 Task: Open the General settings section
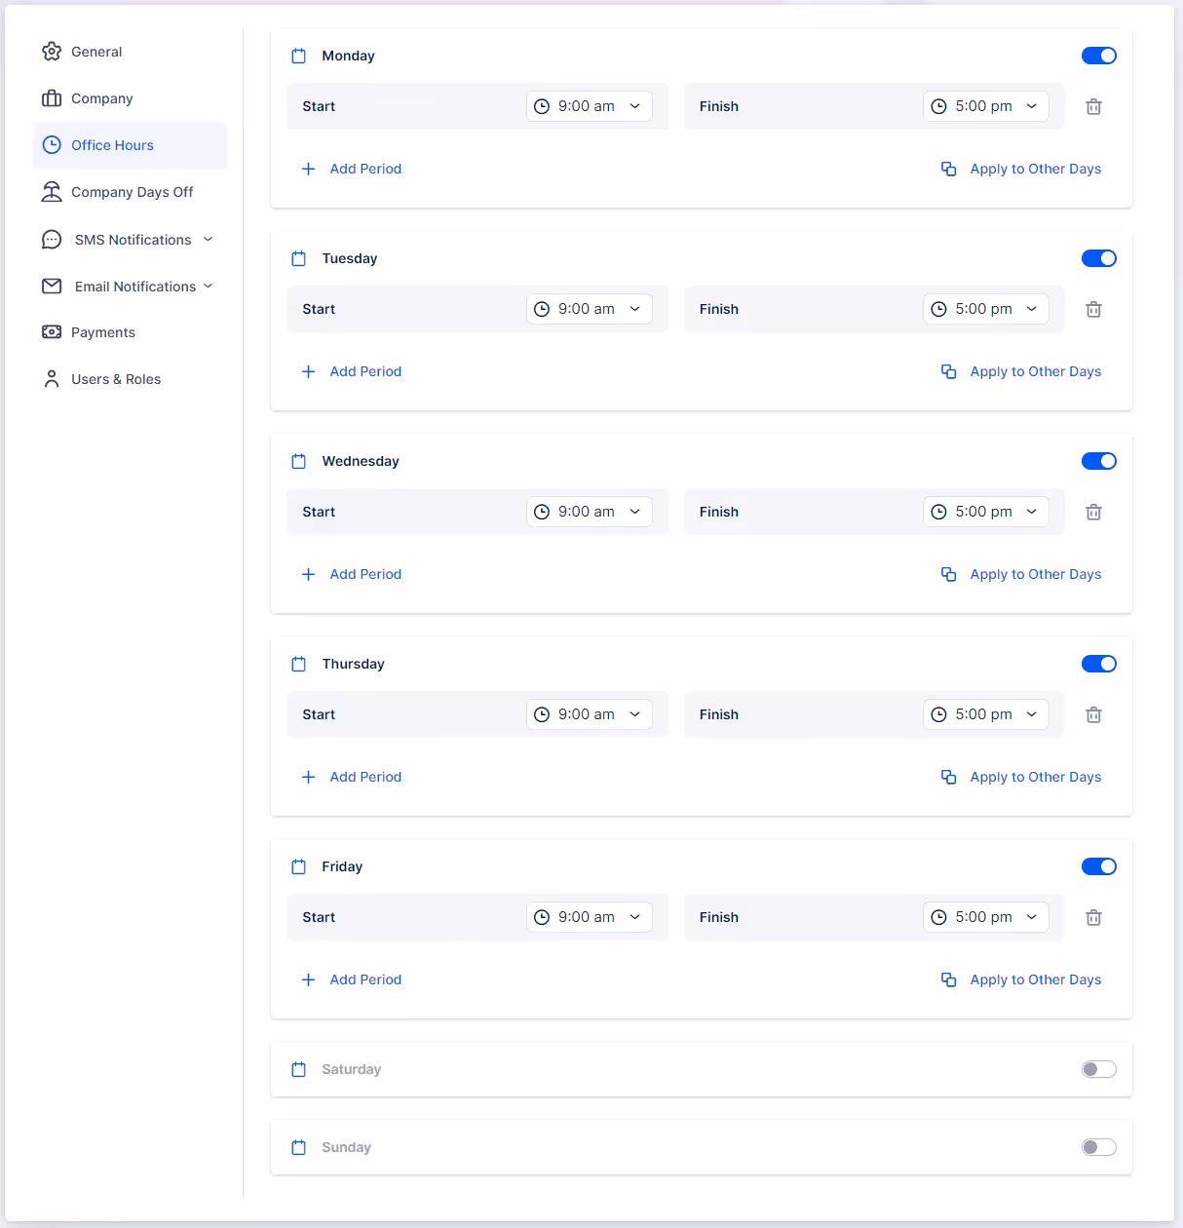coord(130,52)
